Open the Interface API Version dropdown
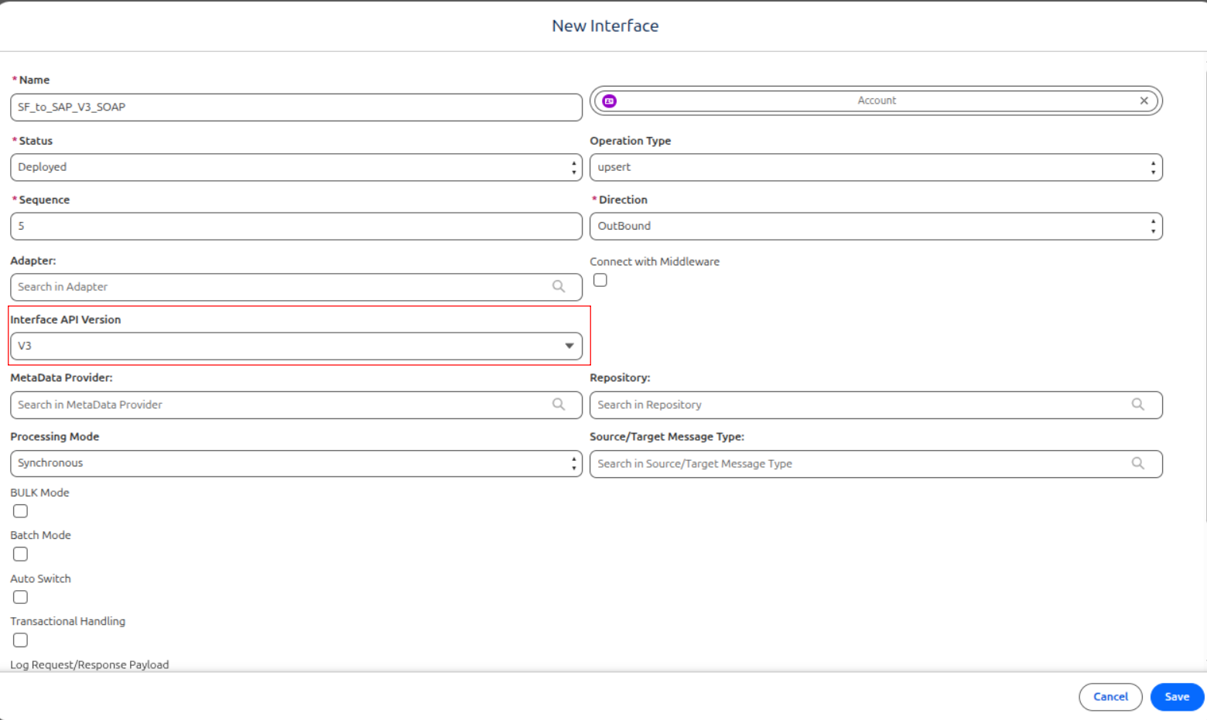 pos(296,346)
